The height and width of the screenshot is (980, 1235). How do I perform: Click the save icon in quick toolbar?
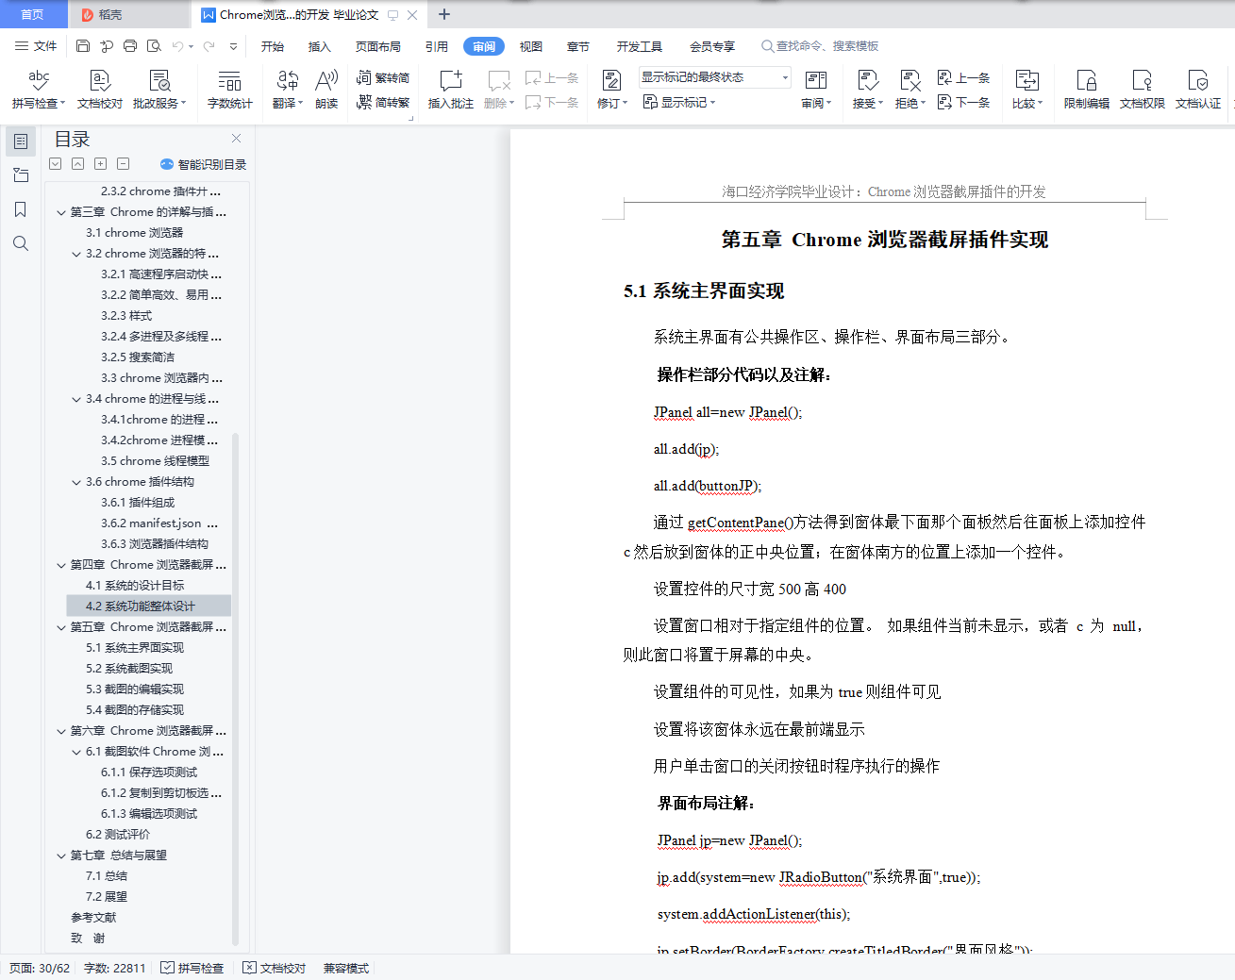pos(83,46)
